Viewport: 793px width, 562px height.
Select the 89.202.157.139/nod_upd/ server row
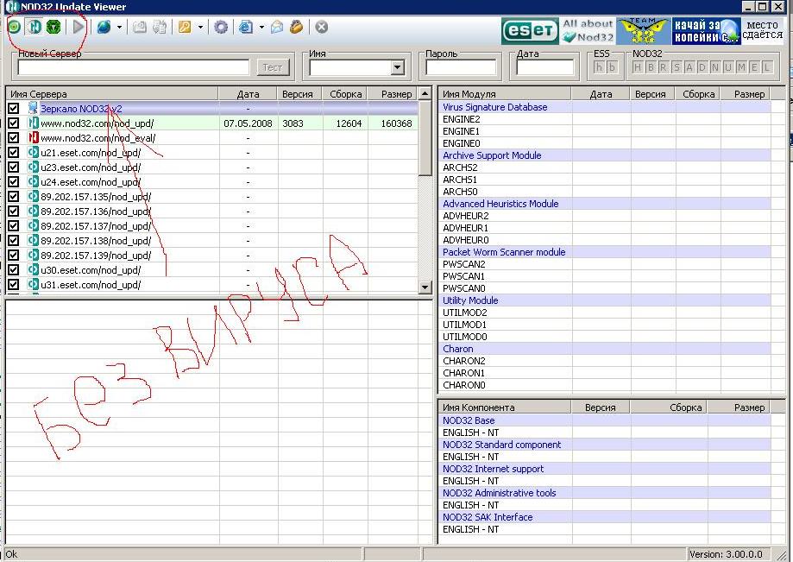click(212, 255)
